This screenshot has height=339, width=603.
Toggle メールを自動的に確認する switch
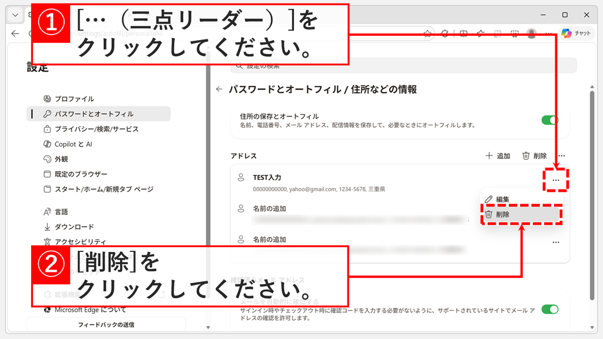549,309
